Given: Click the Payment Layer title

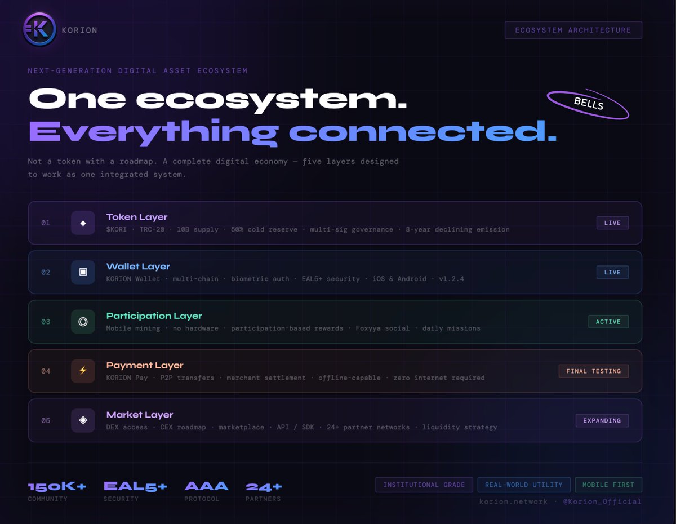Looking at the screenshot, I should pos(145,365).
